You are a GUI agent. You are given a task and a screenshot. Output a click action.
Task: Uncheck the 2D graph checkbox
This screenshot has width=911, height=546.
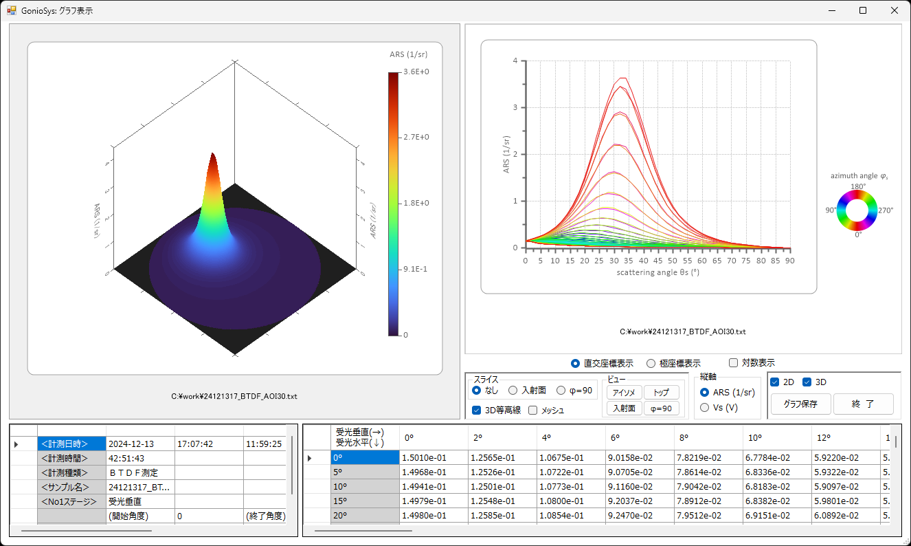[775, 382]
